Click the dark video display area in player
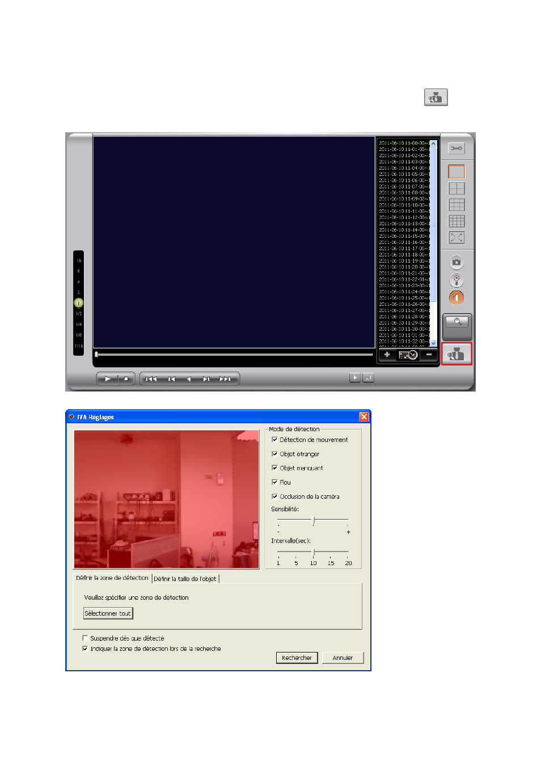Screen dimensions: 541x766 234,242
